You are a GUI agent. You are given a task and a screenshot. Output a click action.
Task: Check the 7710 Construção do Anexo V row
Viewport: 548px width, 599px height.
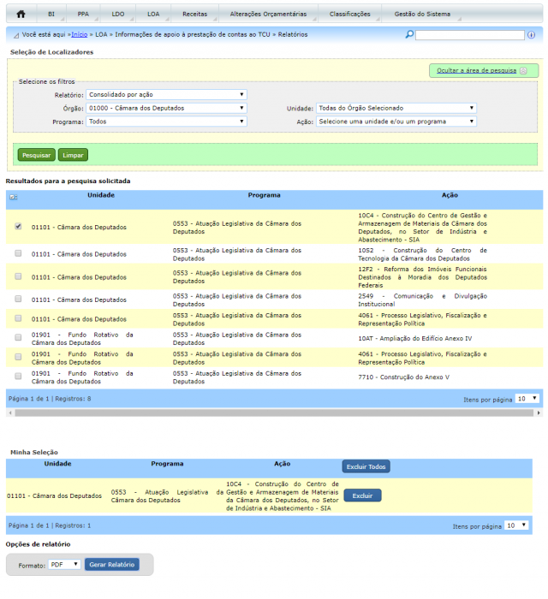(18, 375)
